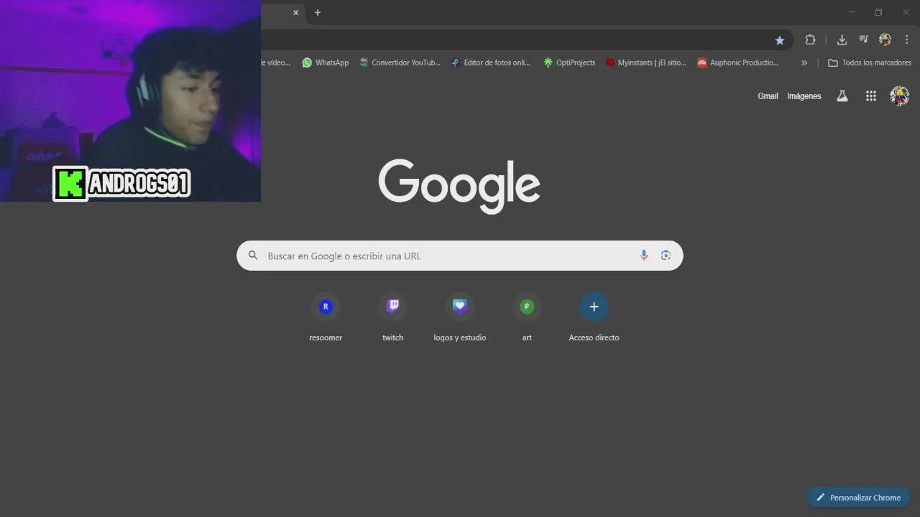920x517 pixels.
Task: Search by image with the Lens icon
Action: tap(666, 255)
